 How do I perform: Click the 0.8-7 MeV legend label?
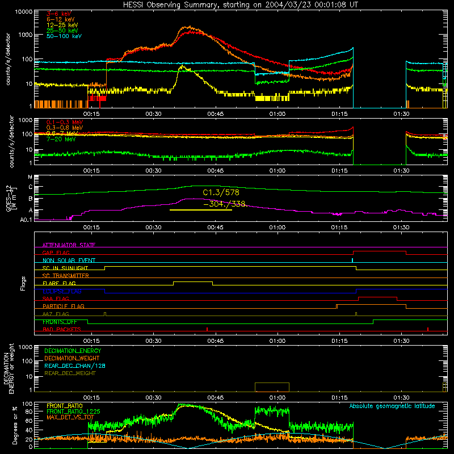coord(62,133)
